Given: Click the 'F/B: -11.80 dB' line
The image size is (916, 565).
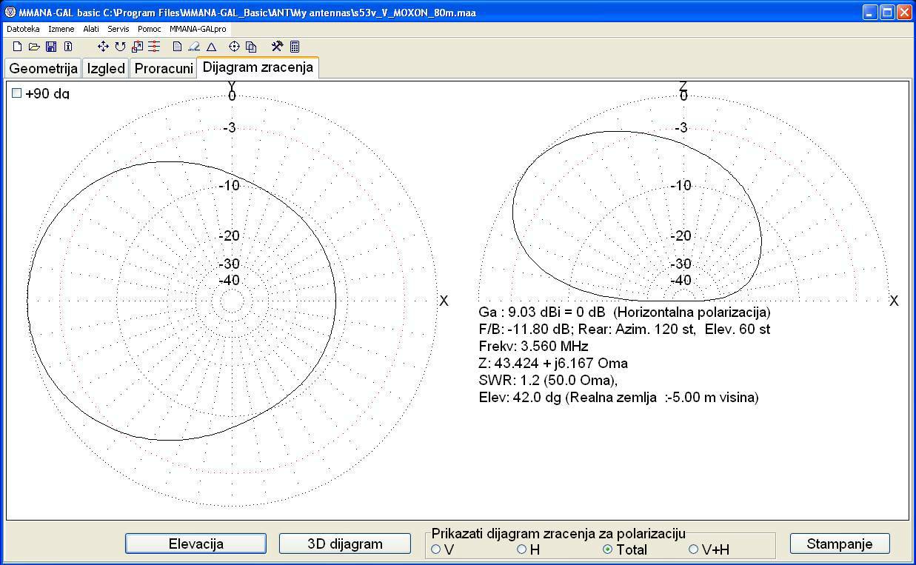Looking at the screenshot, I should pos(624,330).
